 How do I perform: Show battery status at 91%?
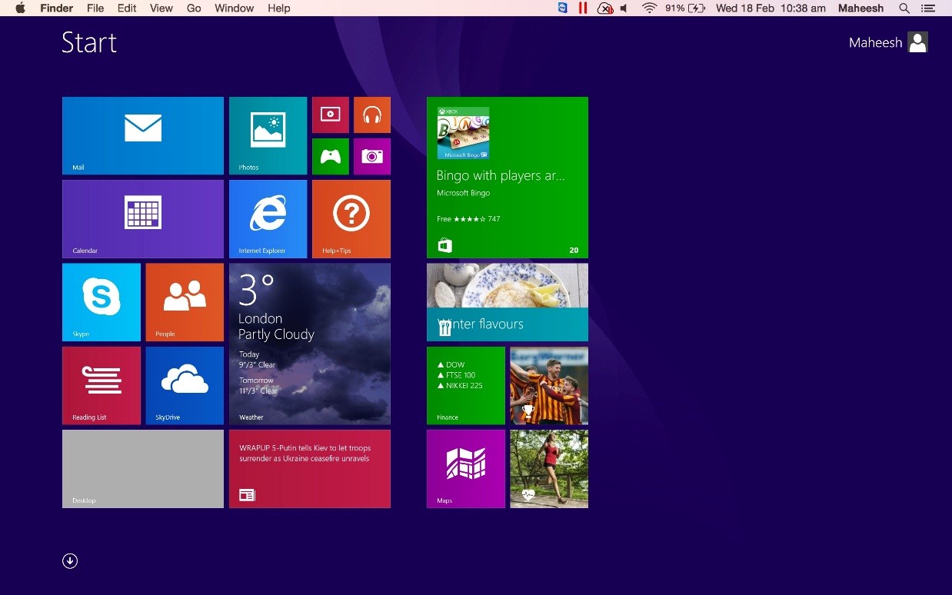pos(685,8)
